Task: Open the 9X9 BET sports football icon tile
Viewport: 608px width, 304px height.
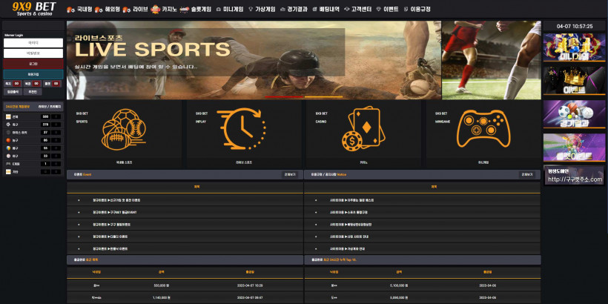Action: 124,134
